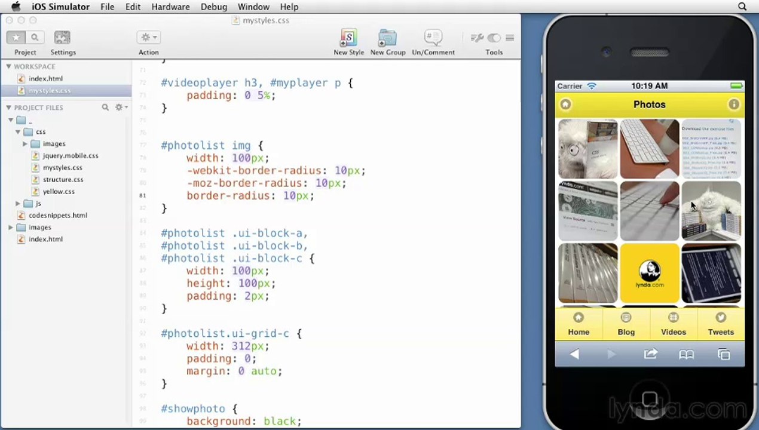
Task: Open the Debug menu
Action: 213,7
